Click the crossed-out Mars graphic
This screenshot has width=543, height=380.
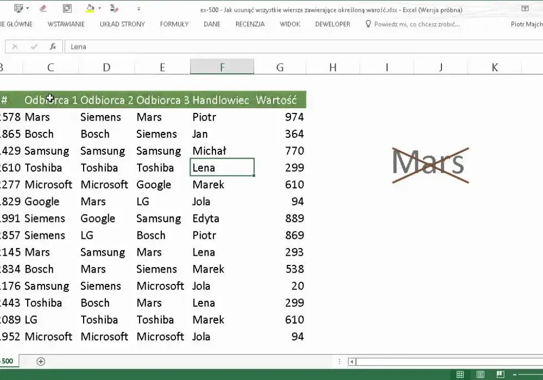click(x=430, y=164)
